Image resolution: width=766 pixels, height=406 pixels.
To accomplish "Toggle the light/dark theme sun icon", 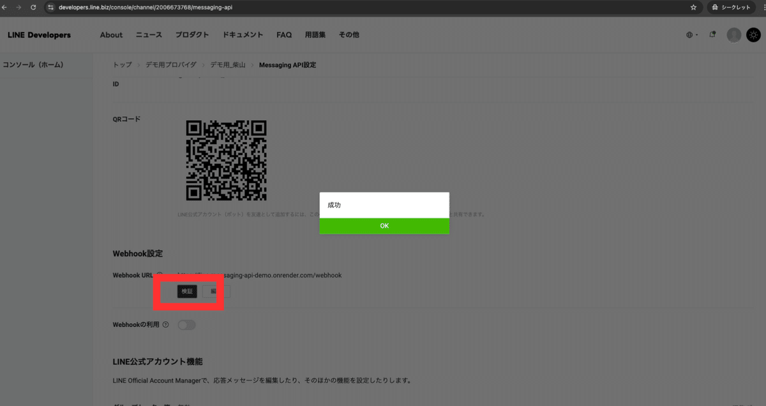I will 753,35.
